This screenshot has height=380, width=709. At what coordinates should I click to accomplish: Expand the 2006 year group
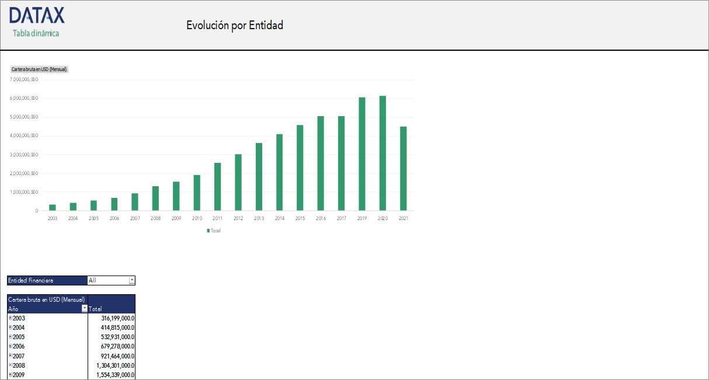[10, 346]
